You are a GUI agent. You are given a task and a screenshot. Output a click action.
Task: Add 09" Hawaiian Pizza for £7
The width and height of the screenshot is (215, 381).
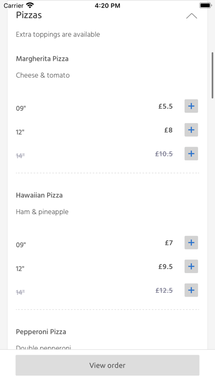(191, 243)
